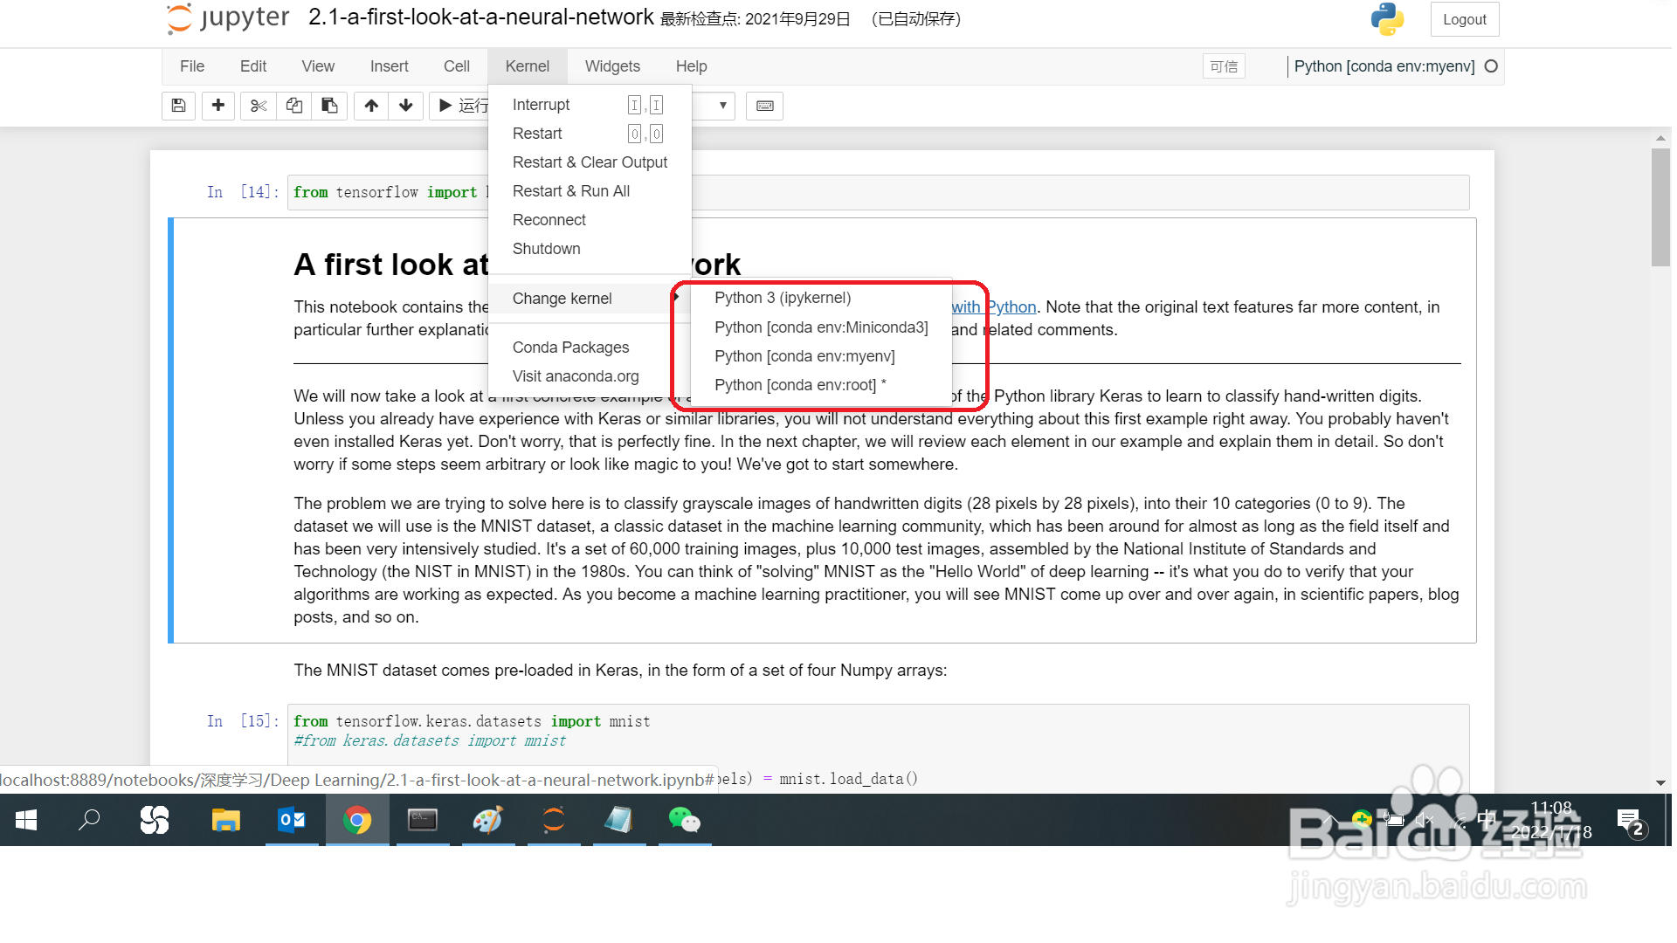
Task: Click into code cell In [14]
Action: [x=878, y=192]
